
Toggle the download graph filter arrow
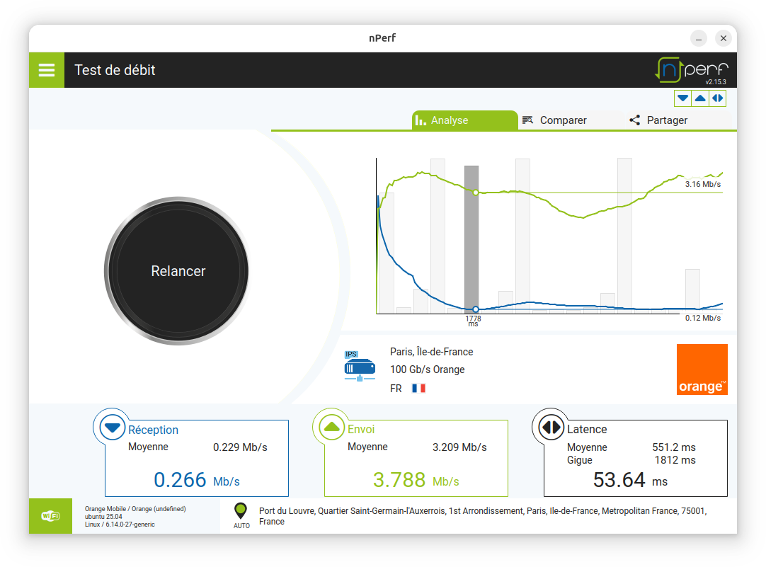[x=683, y=98]
